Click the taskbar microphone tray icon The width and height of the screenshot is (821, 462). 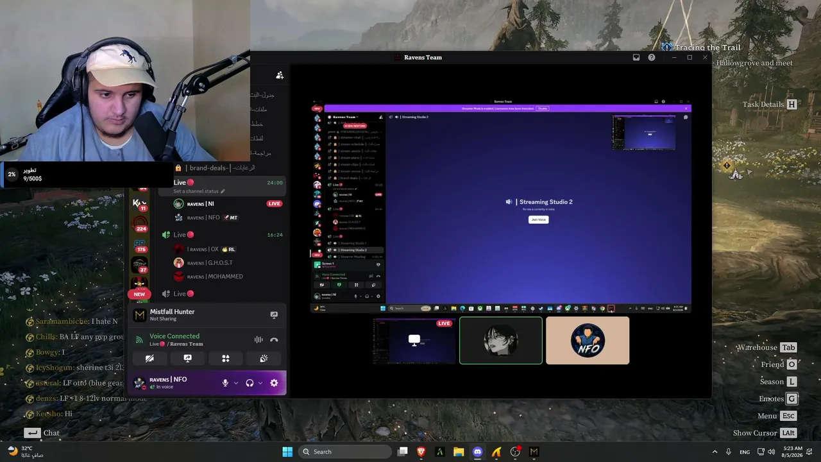729,452
